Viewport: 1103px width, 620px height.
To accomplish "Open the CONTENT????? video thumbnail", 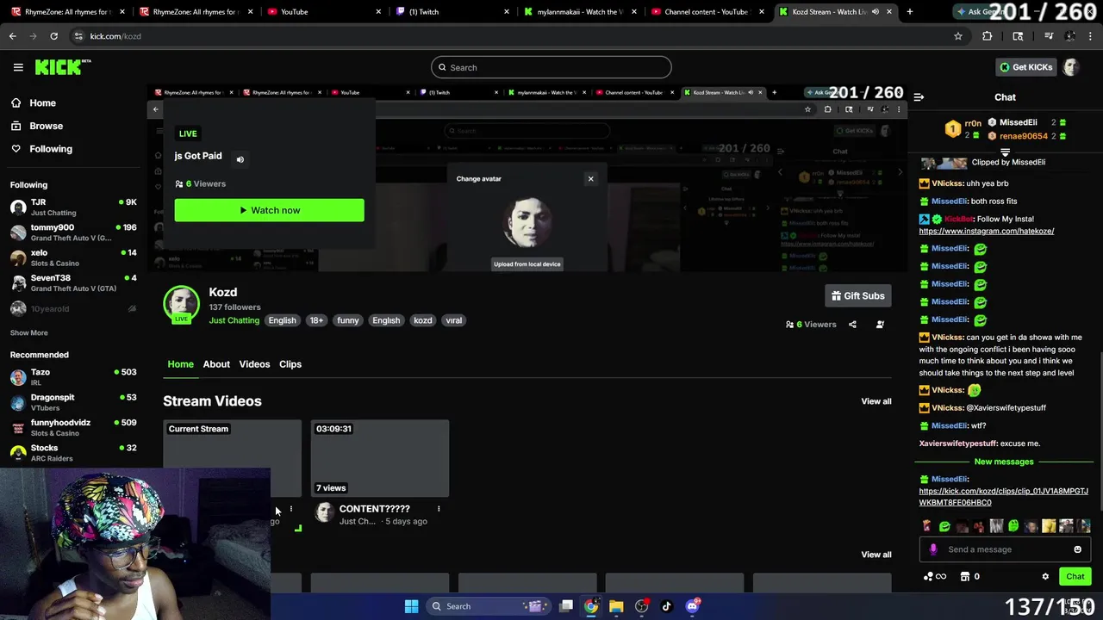I will coord(379,458).
